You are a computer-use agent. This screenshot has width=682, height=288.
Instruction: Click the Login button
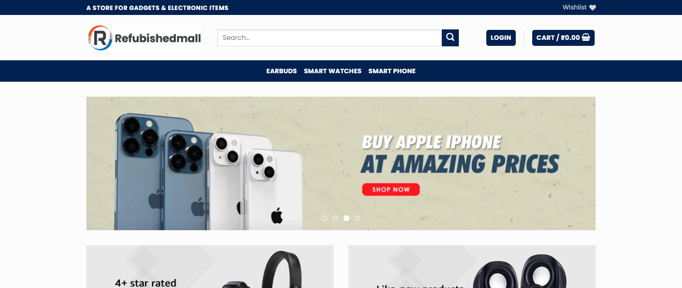[501, 38]
